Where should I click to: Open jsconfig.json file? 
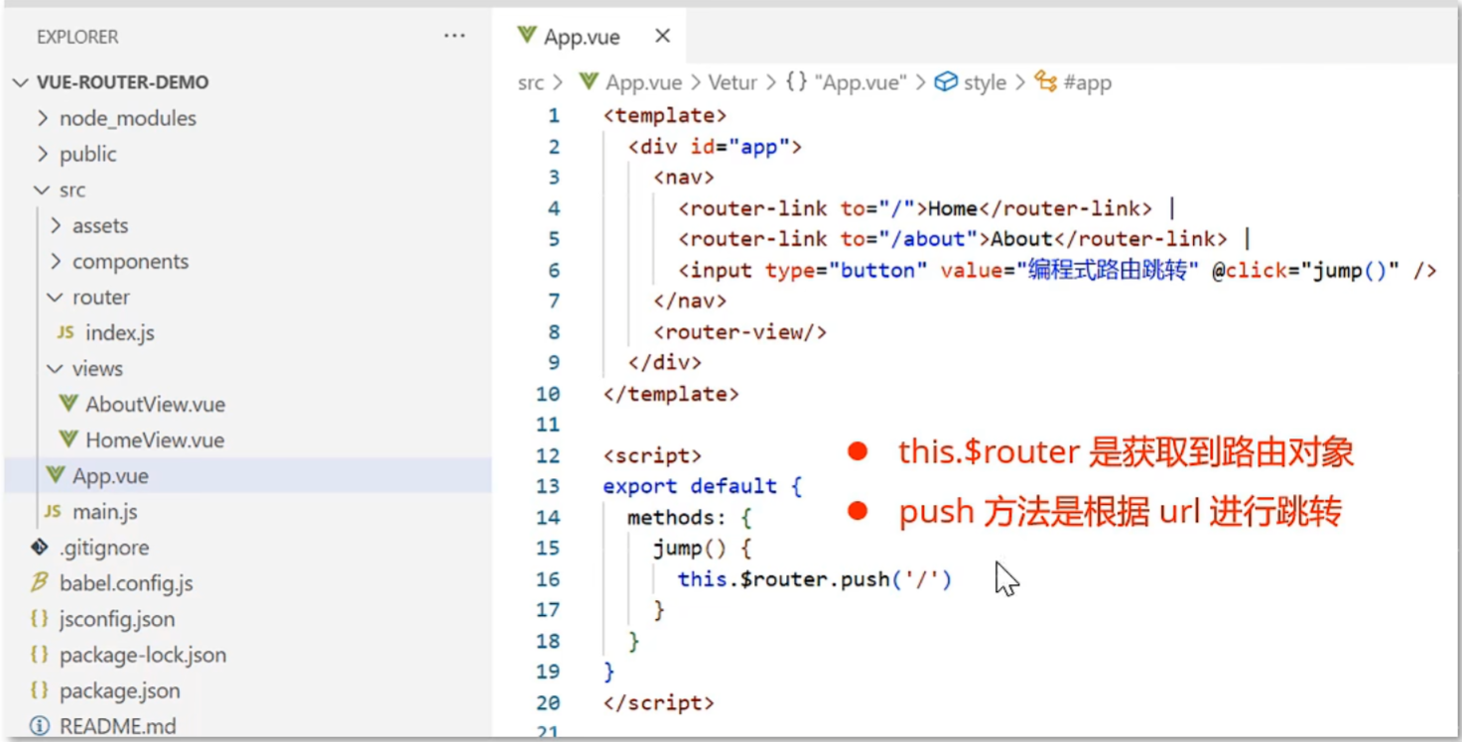point(117,619)
